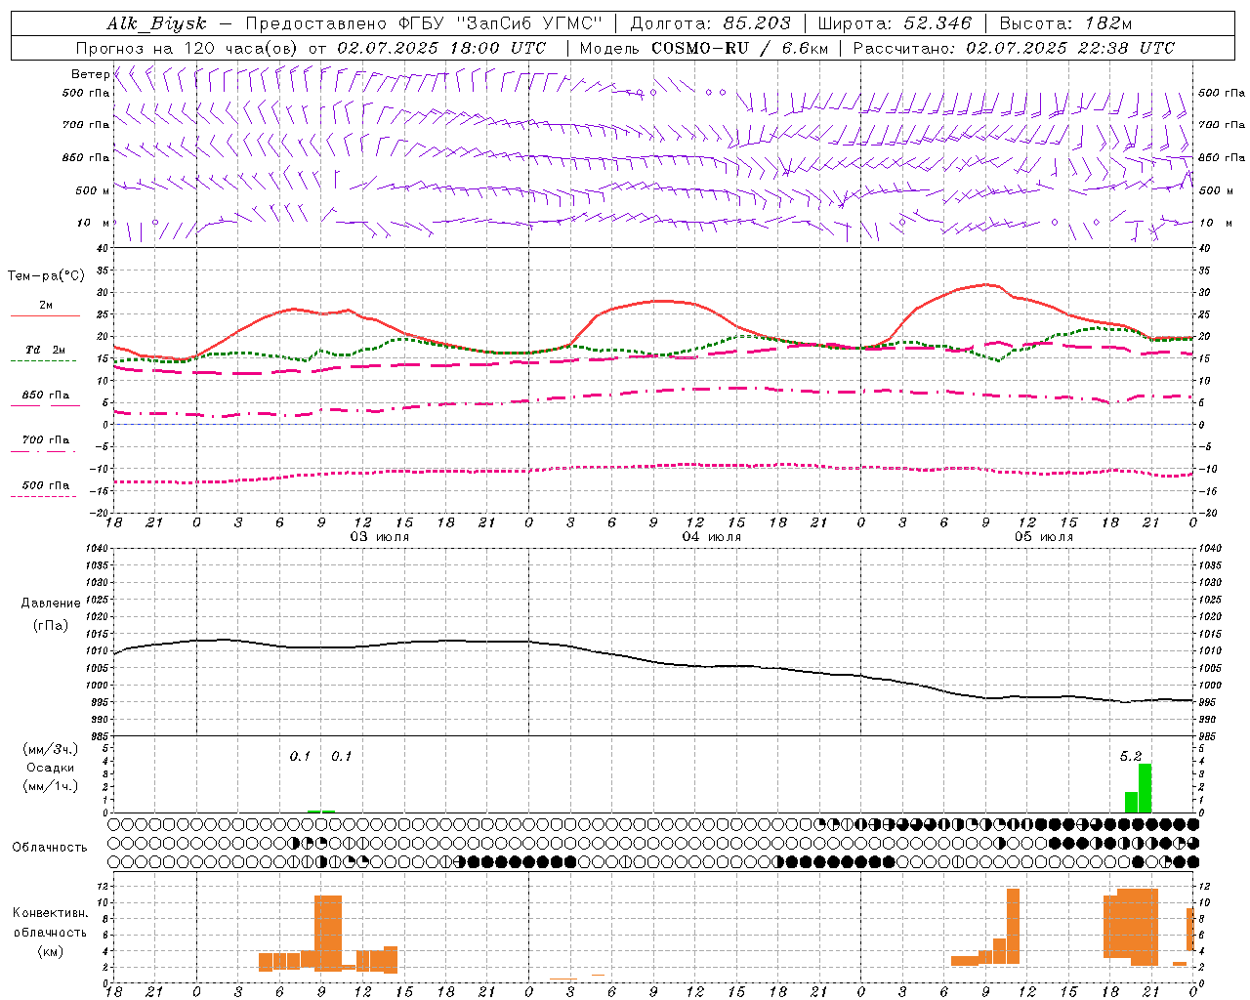Click the 'Конвективн.' convective cloud label
1250x1000 pixels.
click(x=50, y=913)
